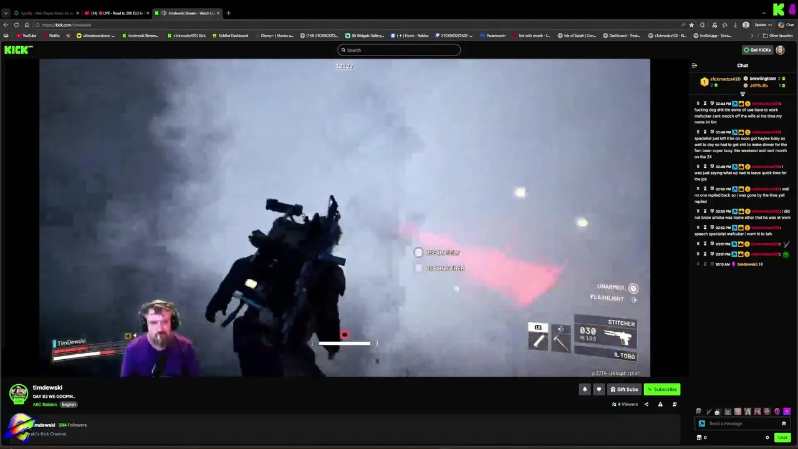798x449 pixels.
Task: Select the checkmark emote in quick emote bar
Action: tap(708, 412)
